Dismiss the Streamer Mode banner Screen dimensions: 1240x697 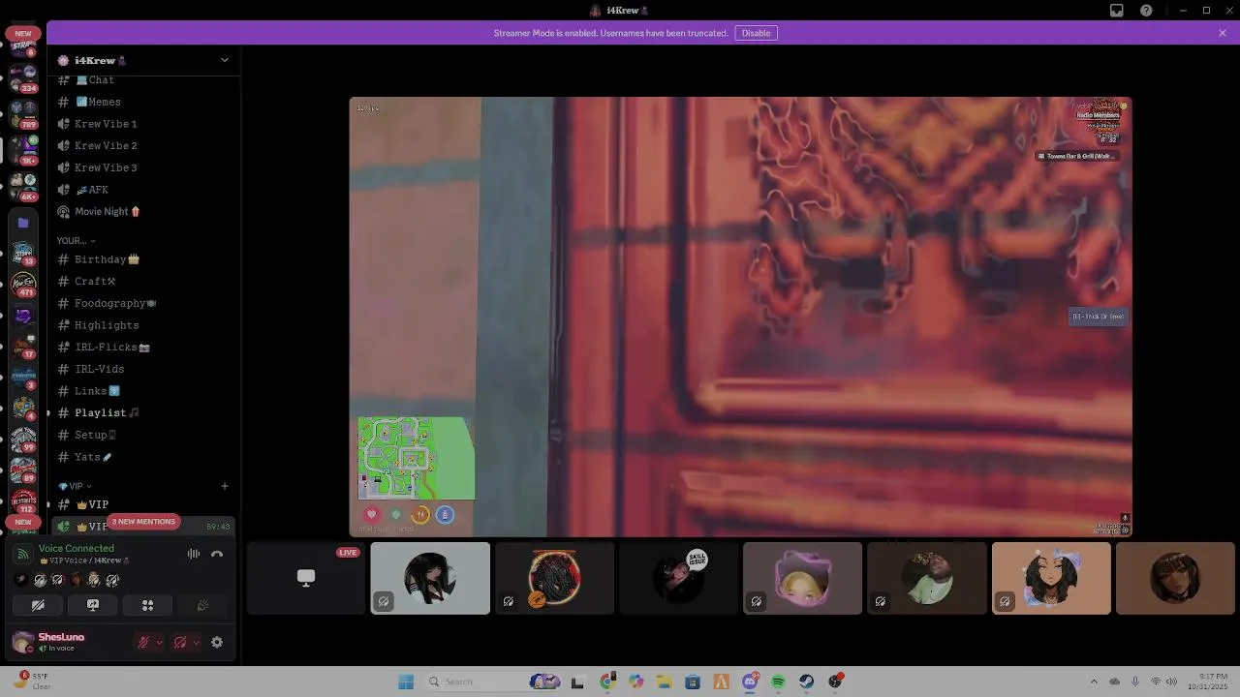1223,33
